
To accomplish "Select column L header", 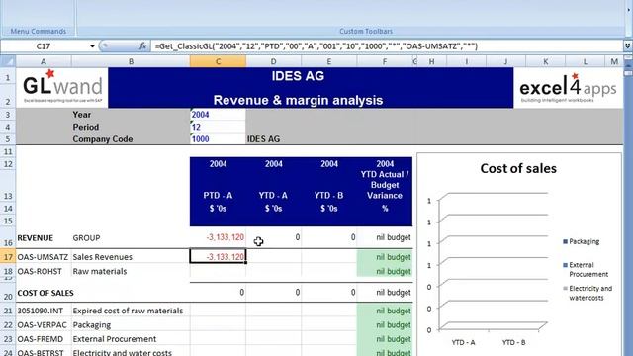I will [585, 61].
